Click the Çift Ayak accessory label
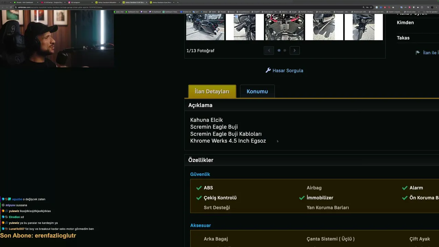439x247 pixels. (x=420, y=239)
